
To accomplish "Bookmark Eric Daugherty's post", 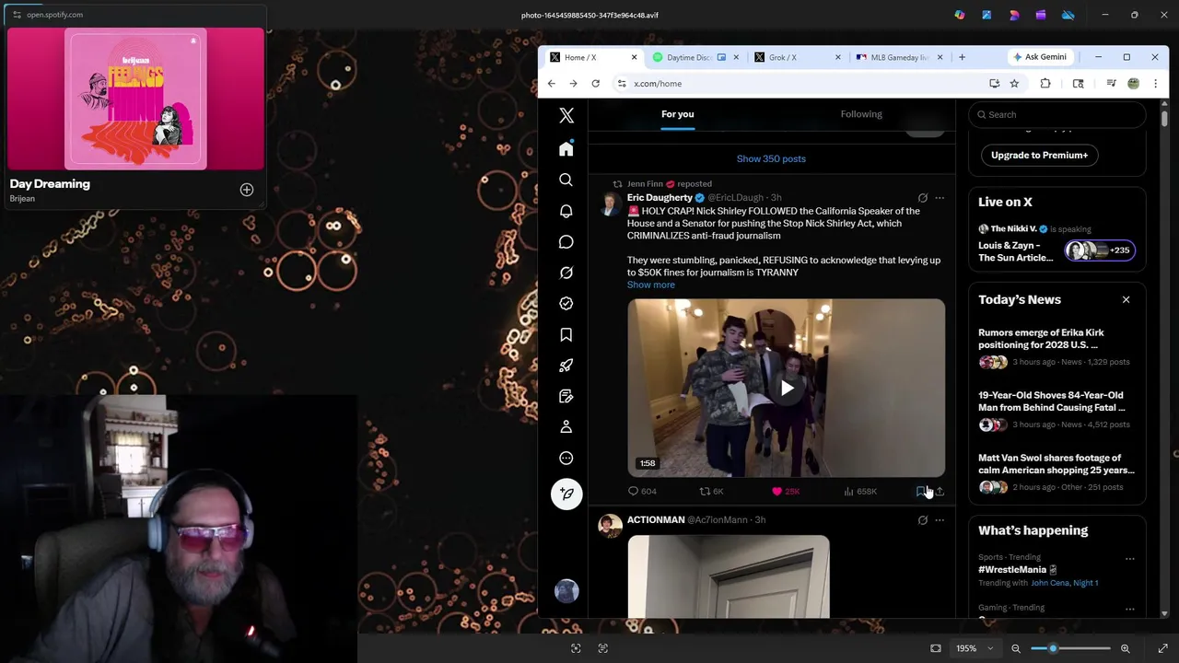I will [x=921, y=492].
